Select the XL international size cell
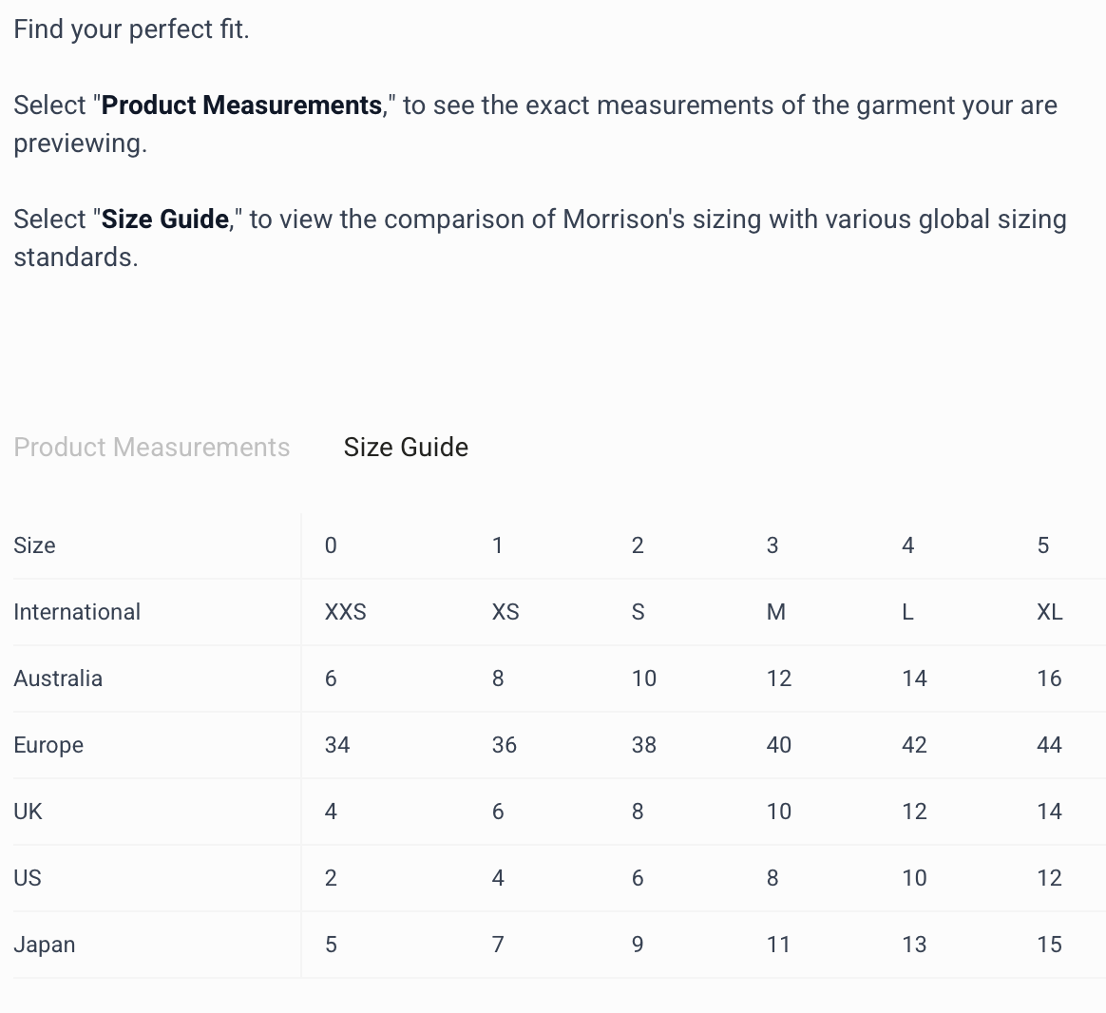 click(1049, 612)
